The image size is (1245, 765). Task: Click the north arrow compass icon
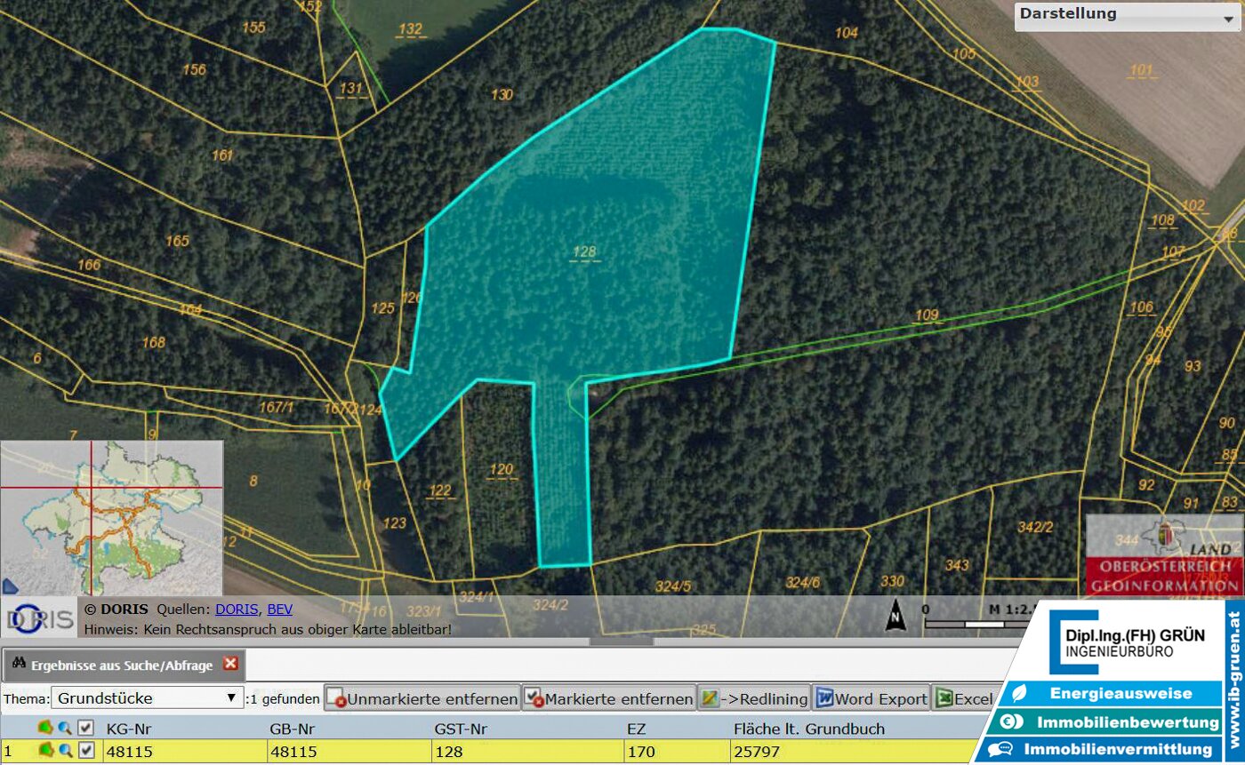(x=896, y=614)
